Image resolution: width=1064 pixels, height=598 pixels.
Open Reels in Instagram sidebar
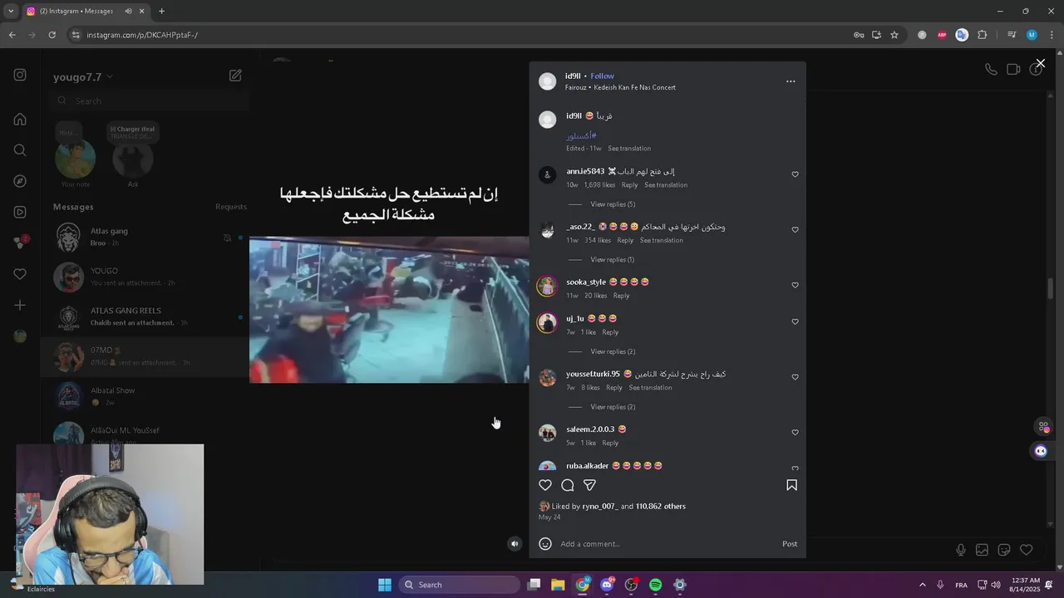tap(20, 212)
